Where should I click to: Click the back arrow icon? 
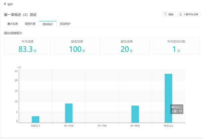pyautogui.click(x=5, y=4)
